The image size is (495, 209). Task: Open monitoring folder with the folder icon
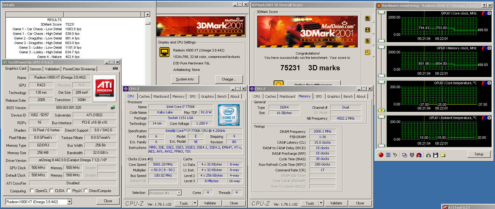point(443,155)
